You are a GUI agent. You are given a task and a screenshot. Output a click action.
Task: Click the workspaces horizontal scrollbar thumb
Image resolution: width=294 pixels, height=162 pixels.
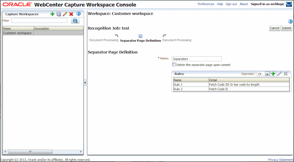tap(30, 151)
